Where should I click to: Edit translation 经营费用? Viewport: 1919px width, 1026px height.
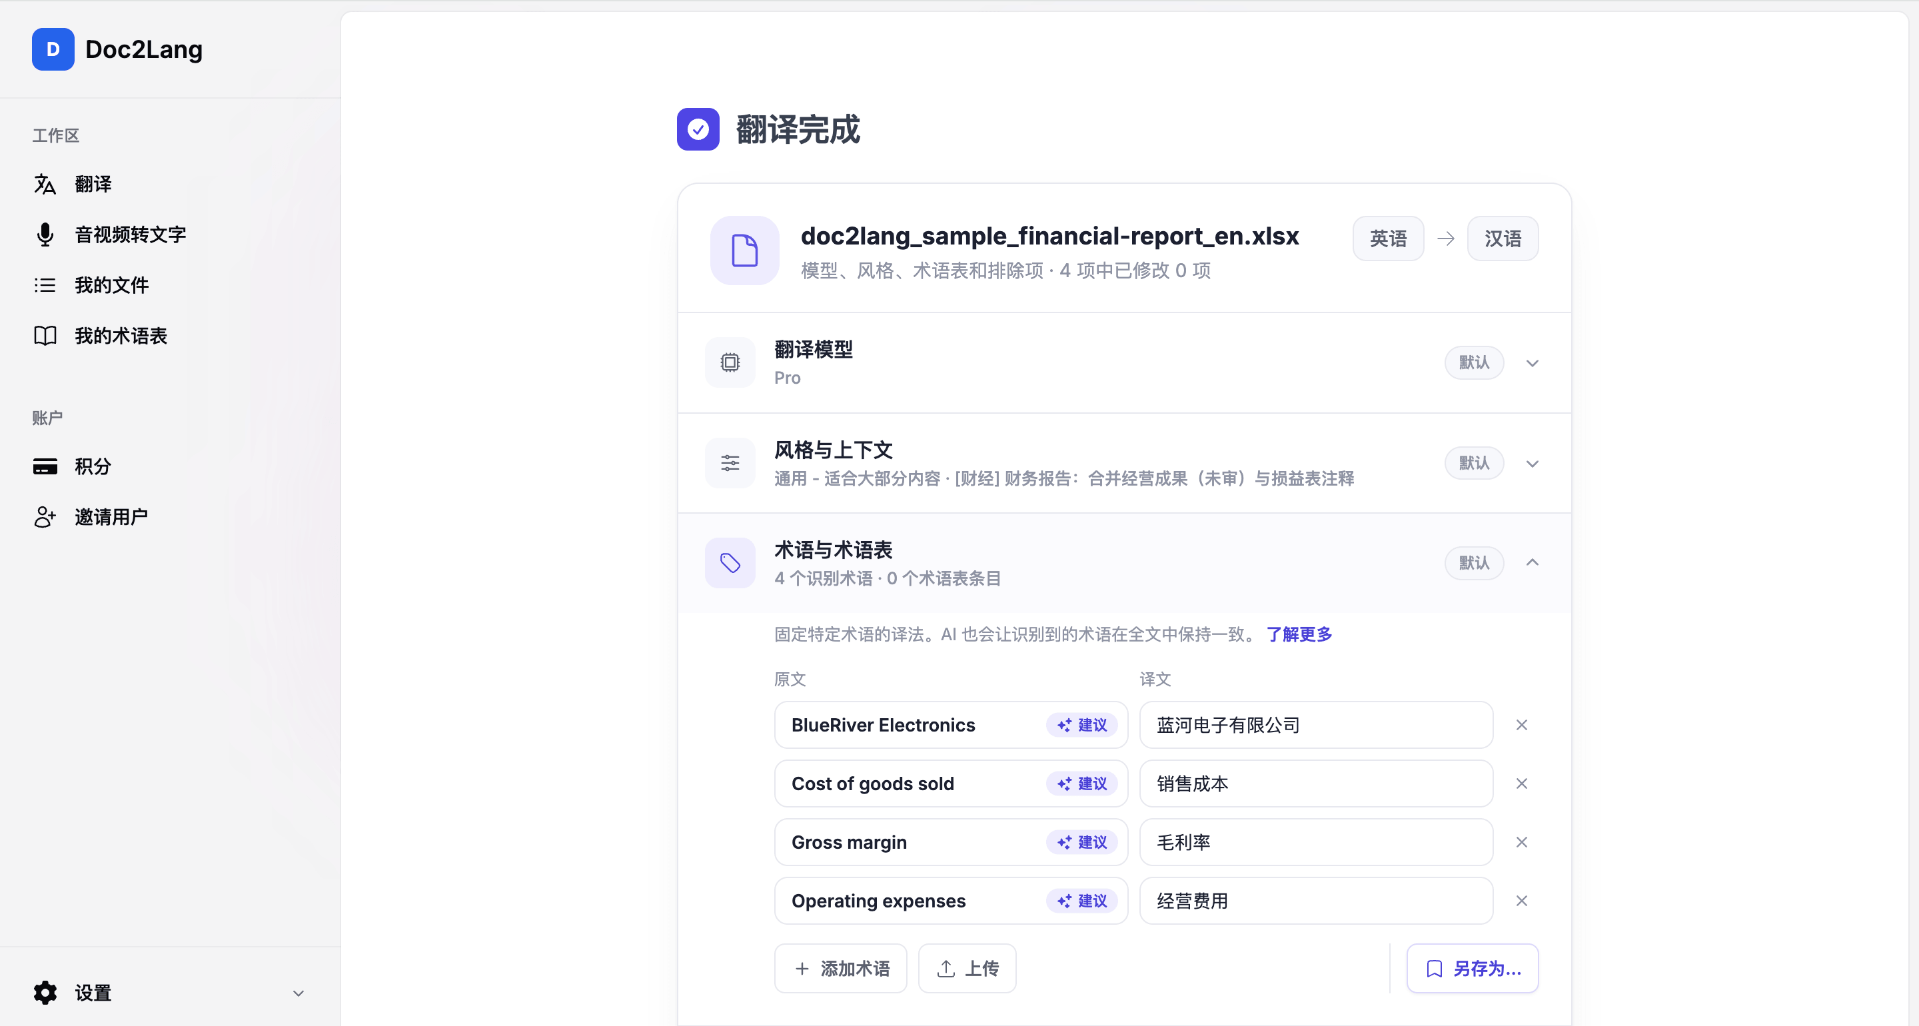pyautogui.click(x=1315, y=901)
